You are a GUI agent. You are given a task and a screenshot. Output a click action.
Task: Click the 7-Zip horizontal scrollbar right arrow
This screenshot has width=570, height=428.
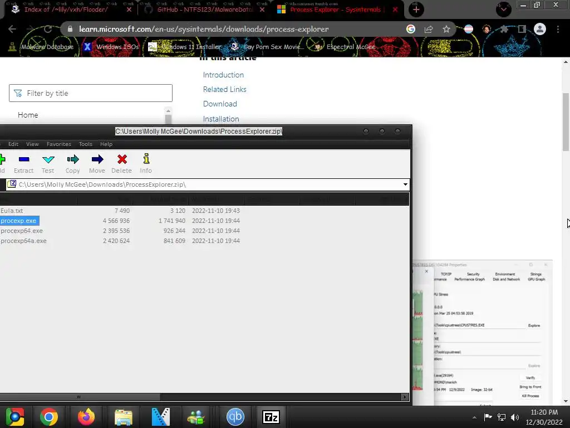click(x=405, y=397)
